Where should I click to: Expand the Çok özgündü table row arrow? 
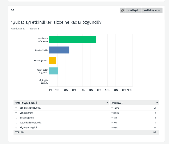(16, 113)
